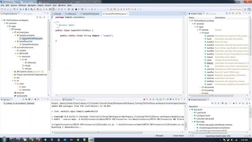Click the debug server icon in Servers panel

tap(26, 100)
